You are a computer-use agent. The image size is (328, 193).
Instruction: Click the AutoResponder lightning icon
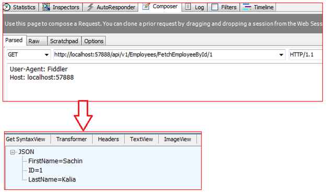[x=90, y=7]
